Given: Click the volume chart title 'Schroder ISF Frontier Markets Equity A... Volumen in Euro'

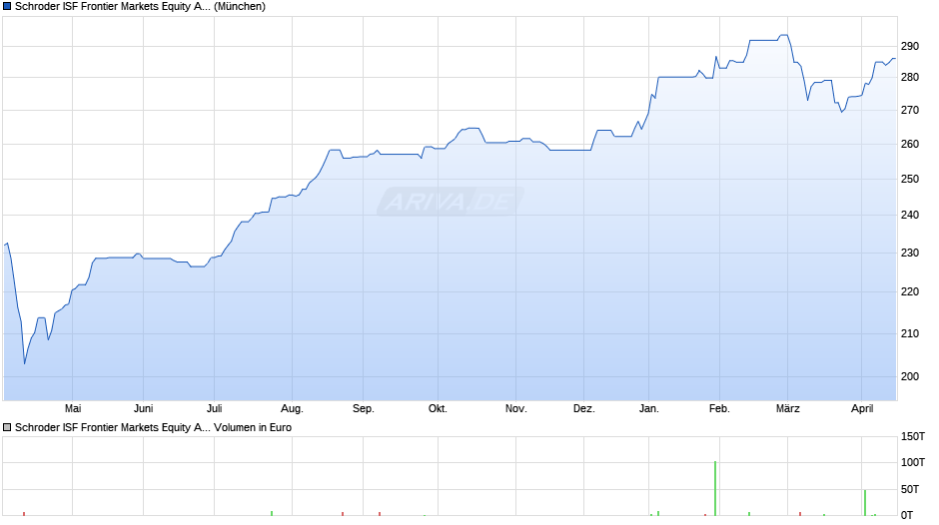Looking at the screenshot, I should [153, 427].
